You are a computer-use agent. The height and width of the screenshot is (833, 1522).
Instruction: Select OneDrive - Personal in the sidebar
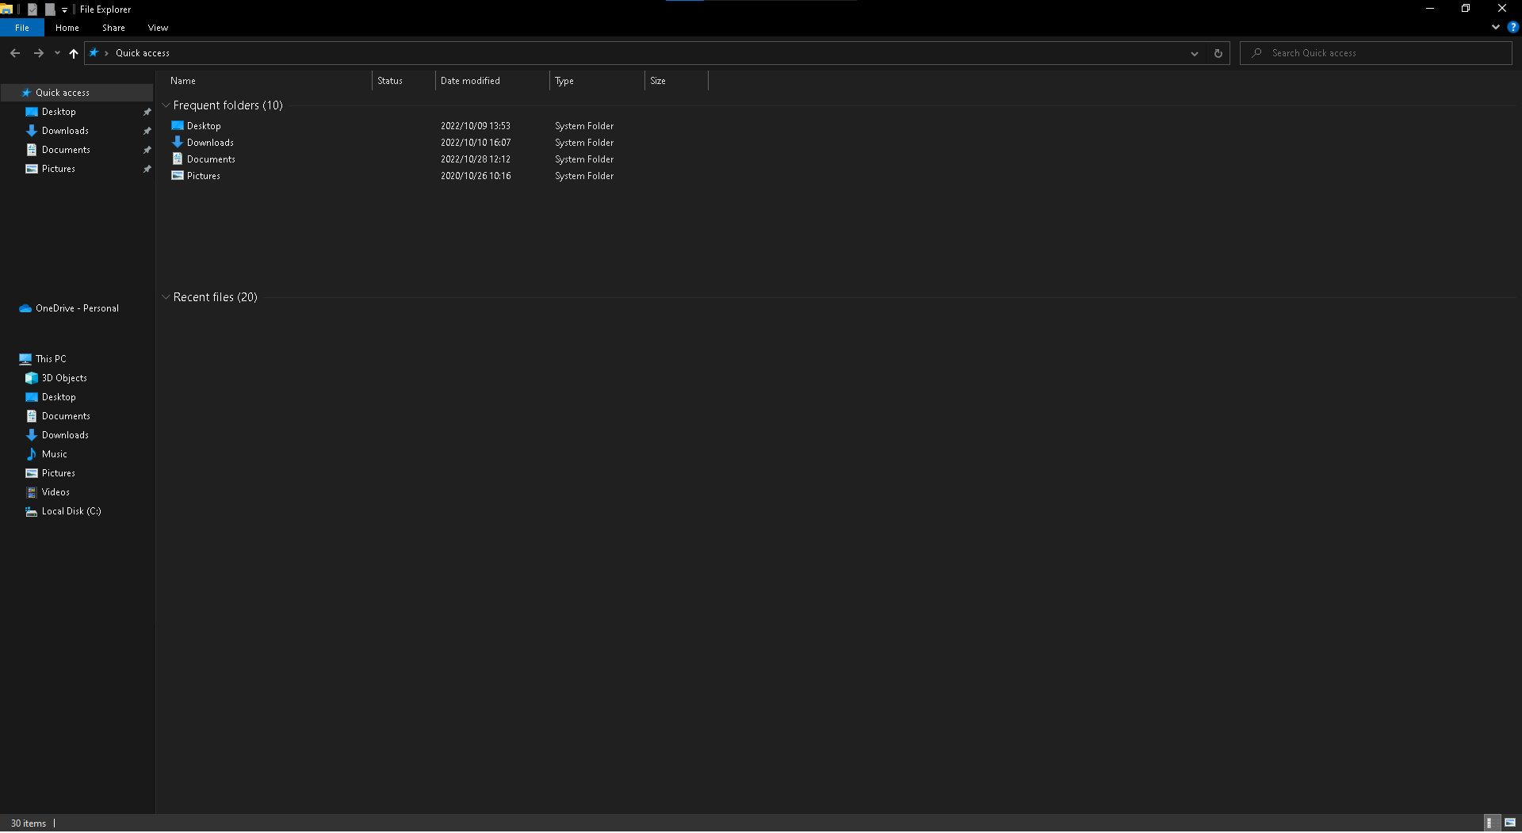tap(75, 308)
